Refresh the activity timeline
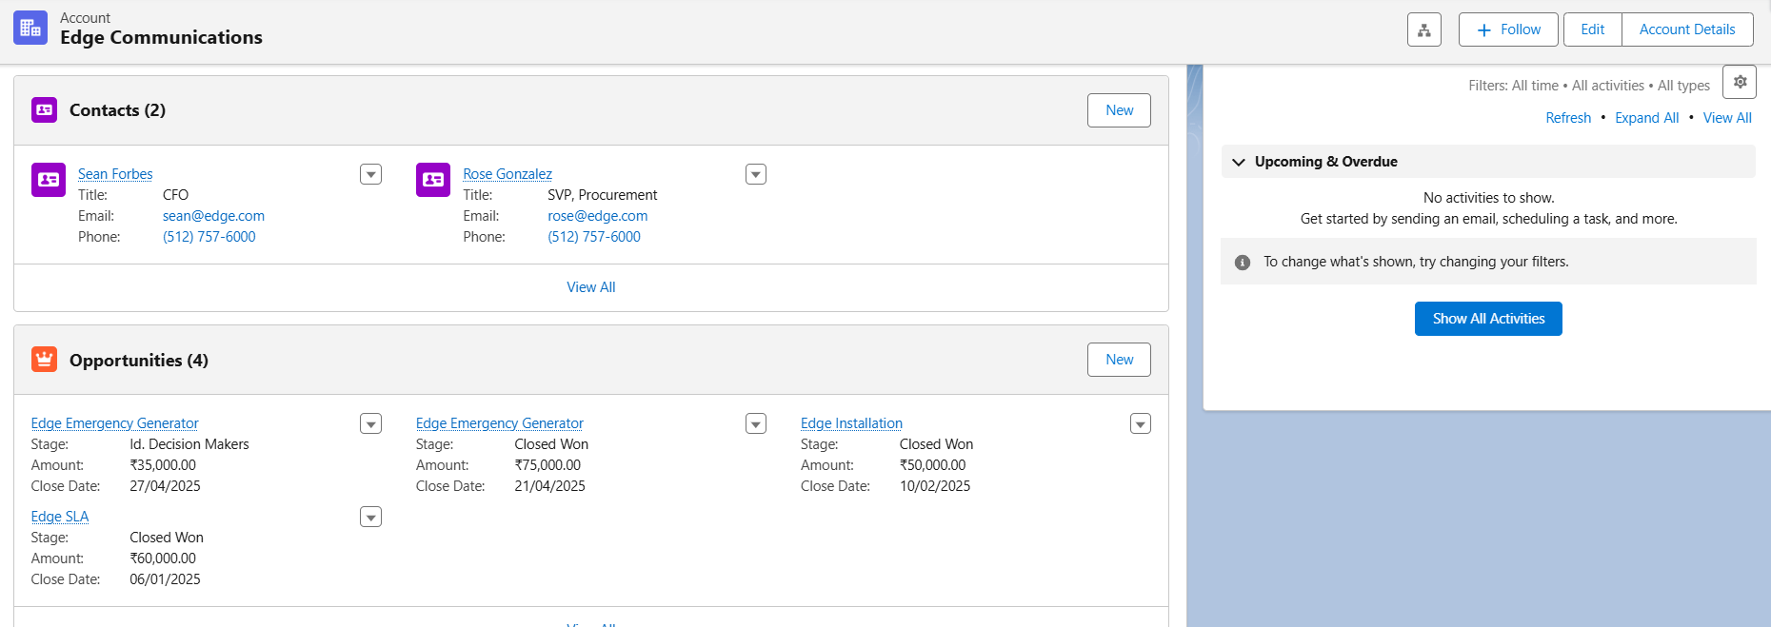This screenshot has width=1771, height=627. (1568, 118)
